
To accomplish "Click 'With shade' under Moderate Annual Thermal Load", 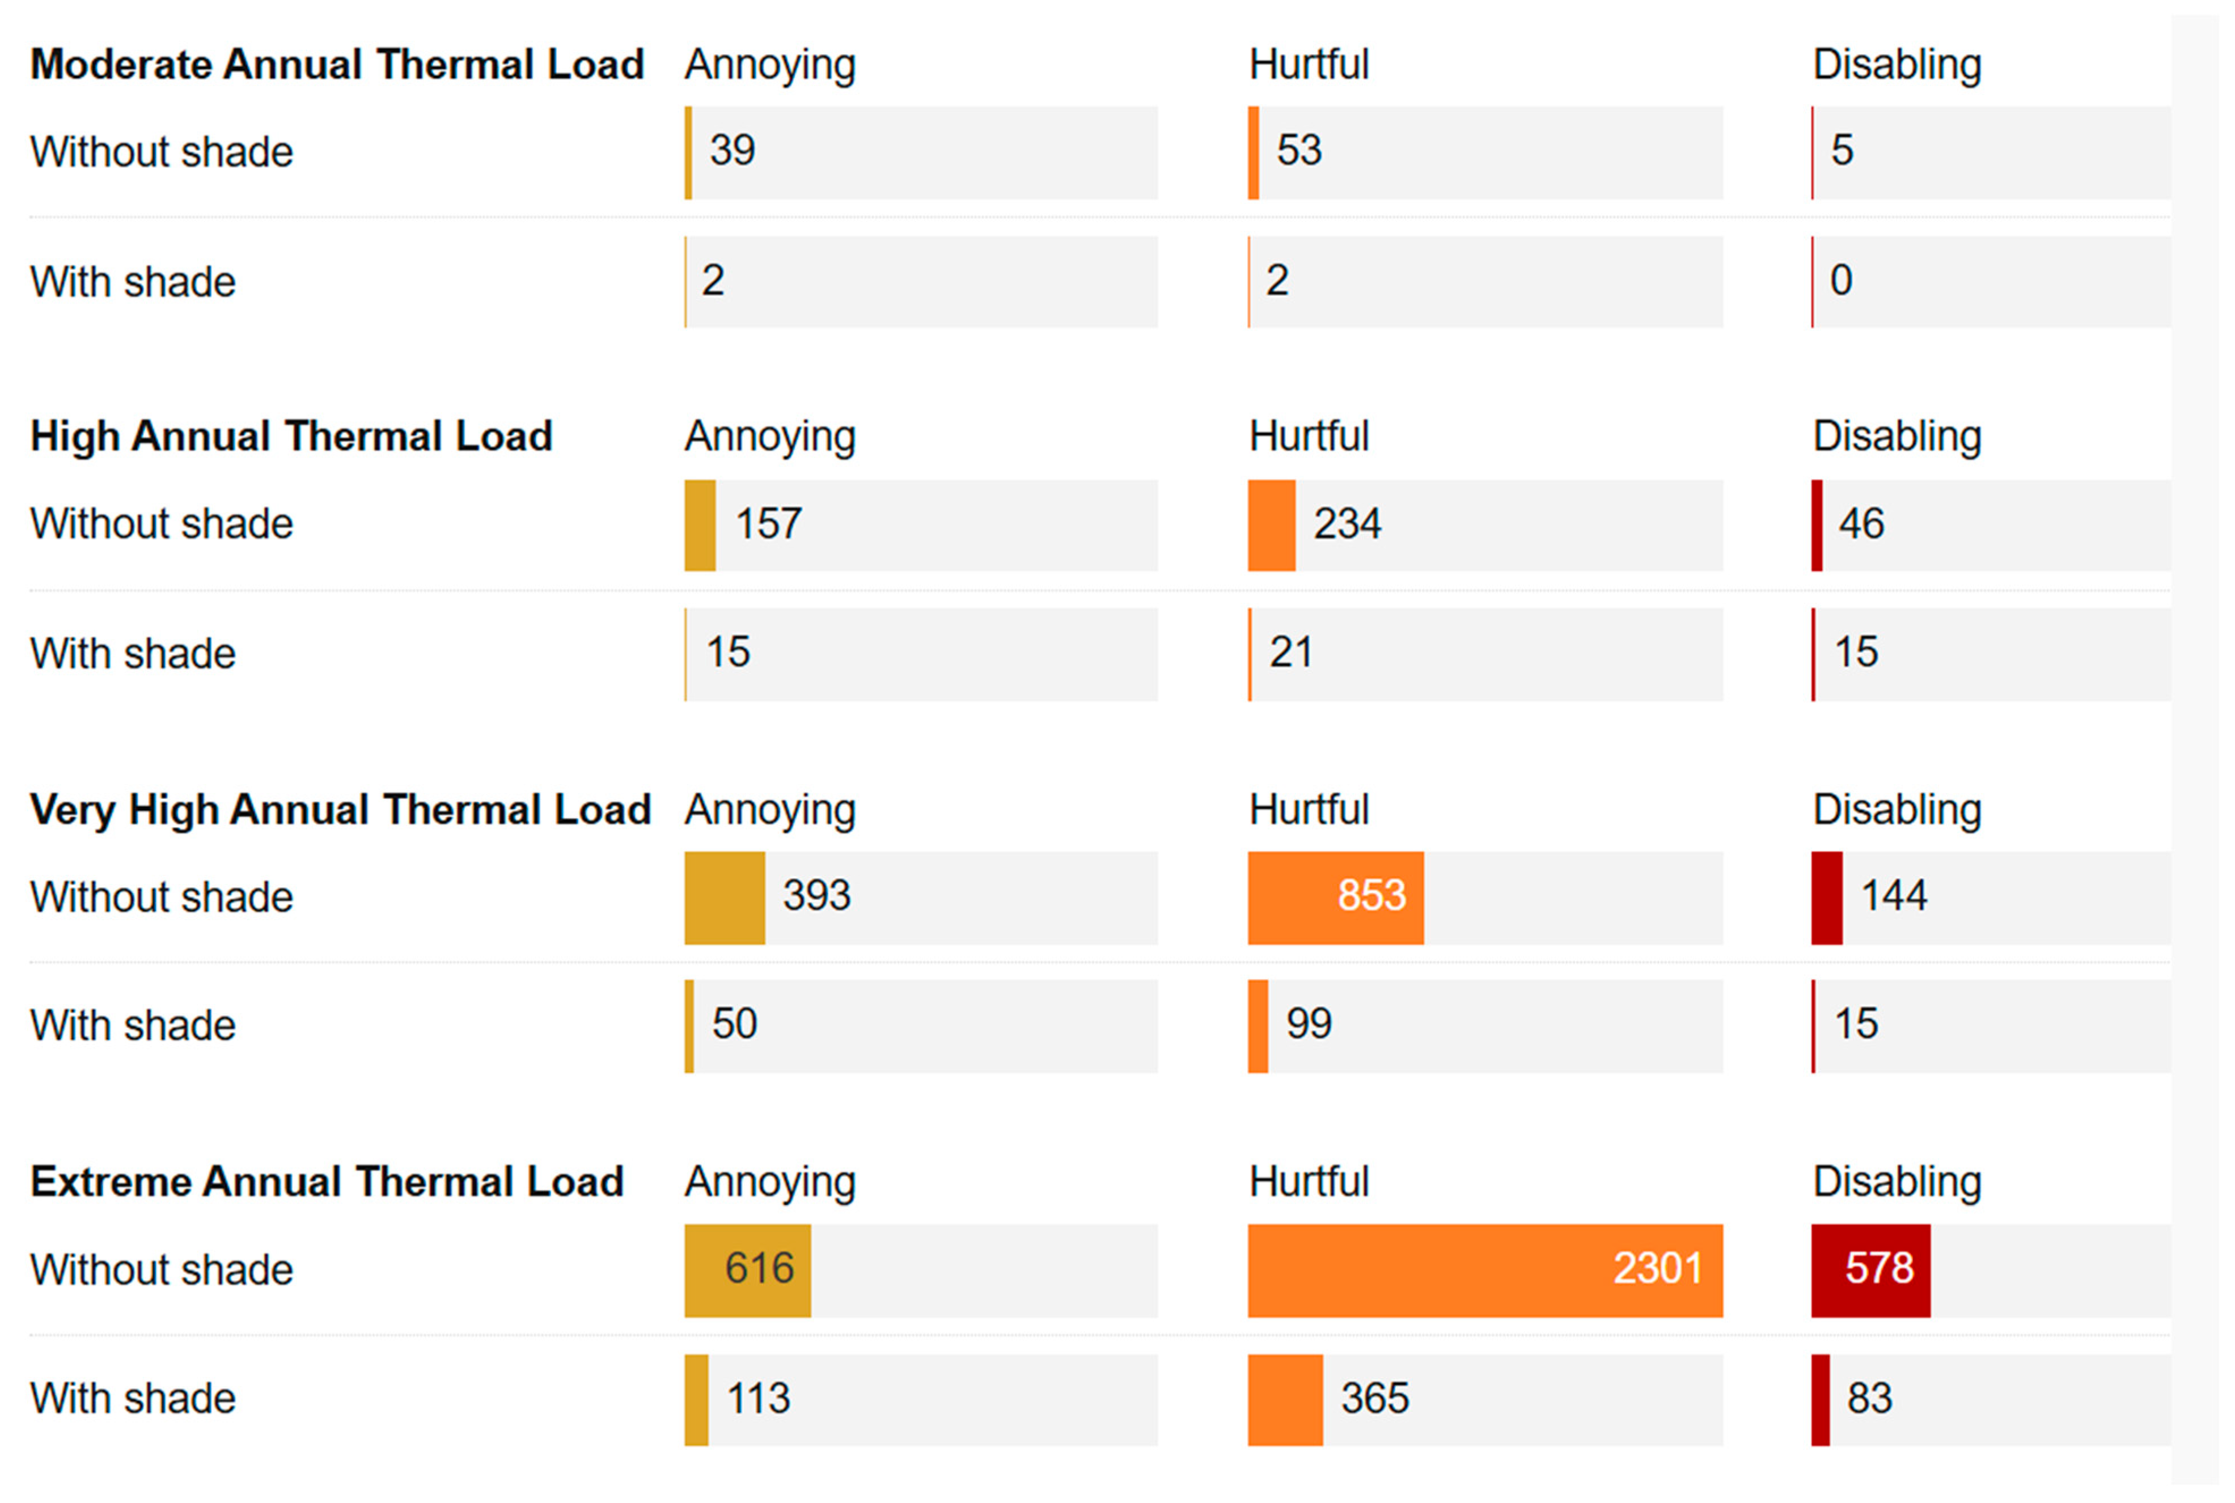I will click(132, 283).
